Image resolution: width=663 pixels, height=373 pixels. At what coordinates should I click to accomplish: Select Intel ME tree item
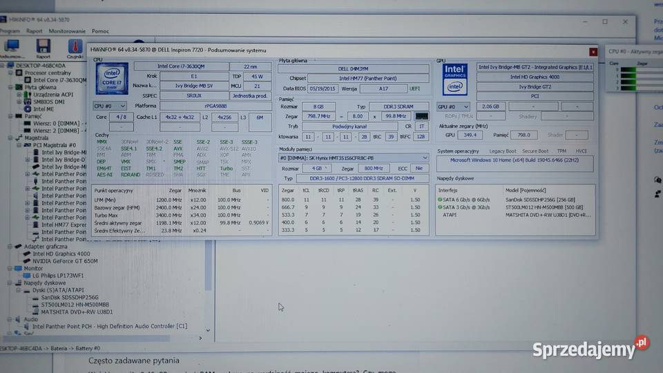(44, 108)
